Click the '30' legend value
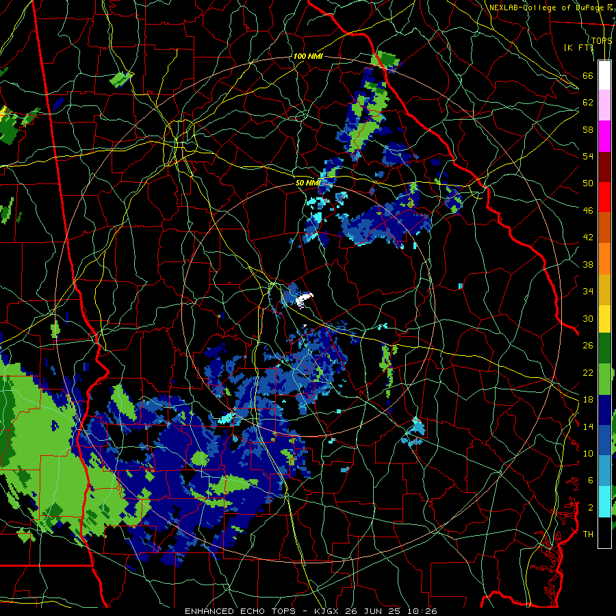 [x=588, y=318]
